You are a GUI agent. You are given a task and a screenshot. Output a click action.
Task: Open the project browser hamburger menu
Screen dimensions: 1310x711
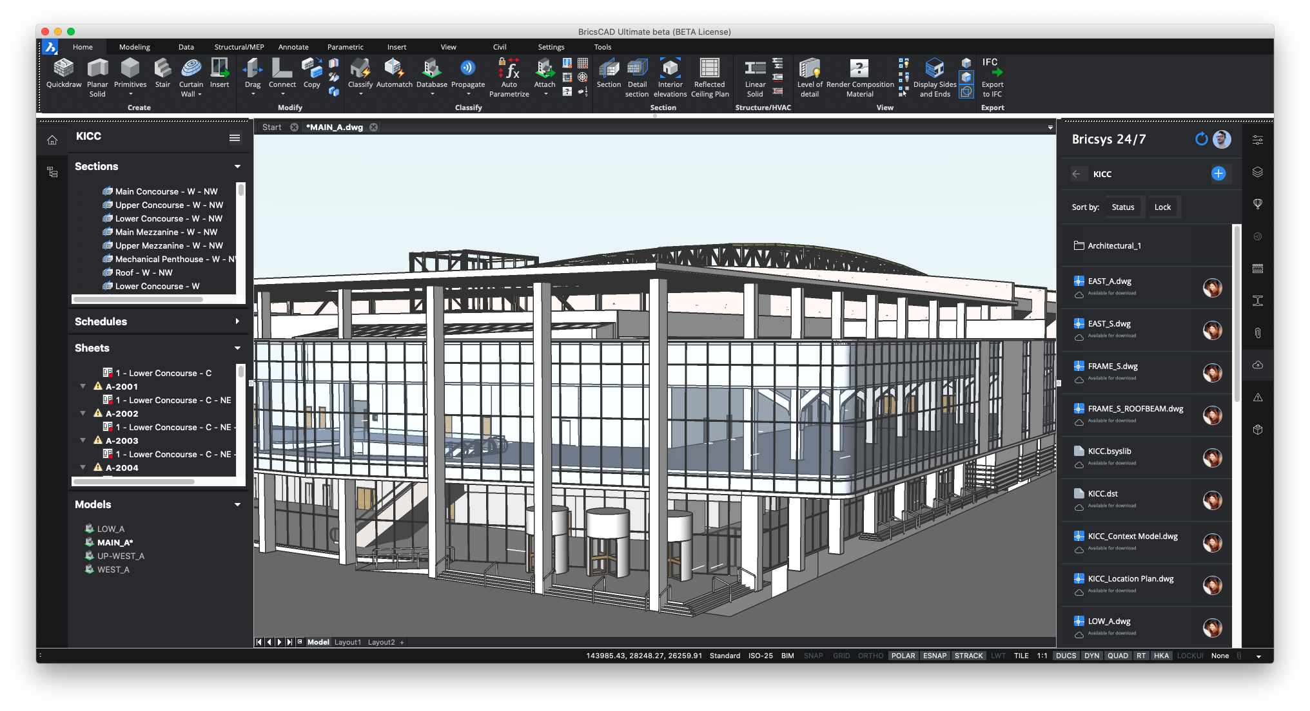[235, 138]
